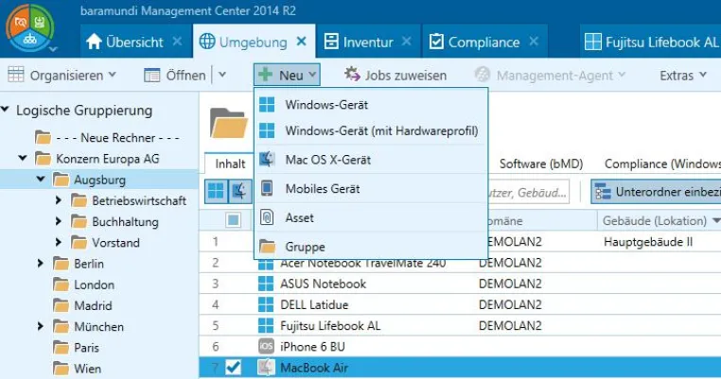Image resolution: width=721 pixels, height=379 pixels.
Task: Collapse the Augsburg tree node
Action: [41, 179]
